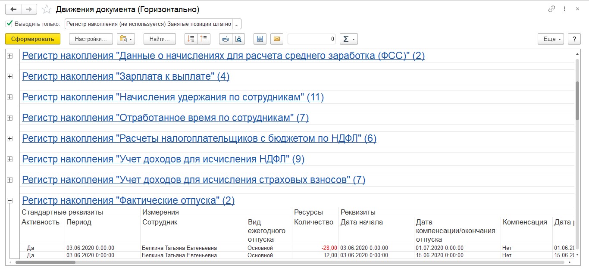Expand 'Расчеты налогоплательщиков с бюджетом по НДФЛ' group
The height and width of the screenshot is (271, 589).
(x=9, y=138)
